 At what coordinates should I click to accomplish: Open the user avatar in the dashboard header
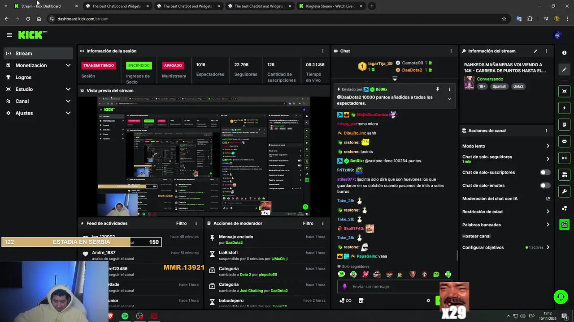[x=557, y=35]
